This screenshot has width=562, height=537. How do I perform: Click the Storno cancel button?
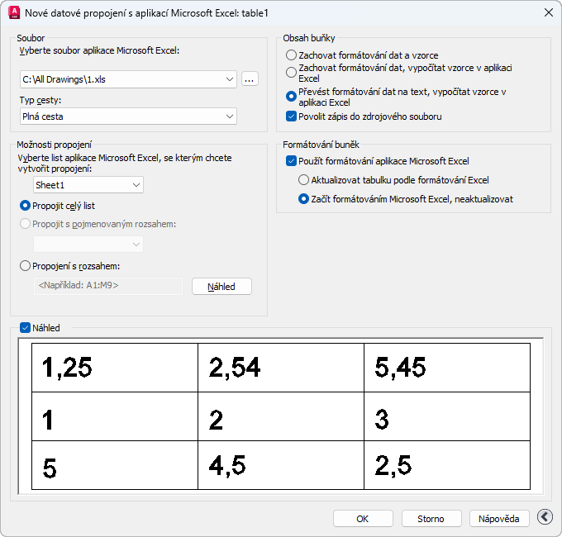[x=431, y=518]
